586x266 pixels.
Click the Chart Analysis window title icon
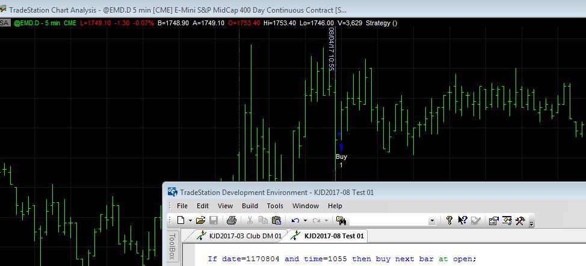coord(4,10)
